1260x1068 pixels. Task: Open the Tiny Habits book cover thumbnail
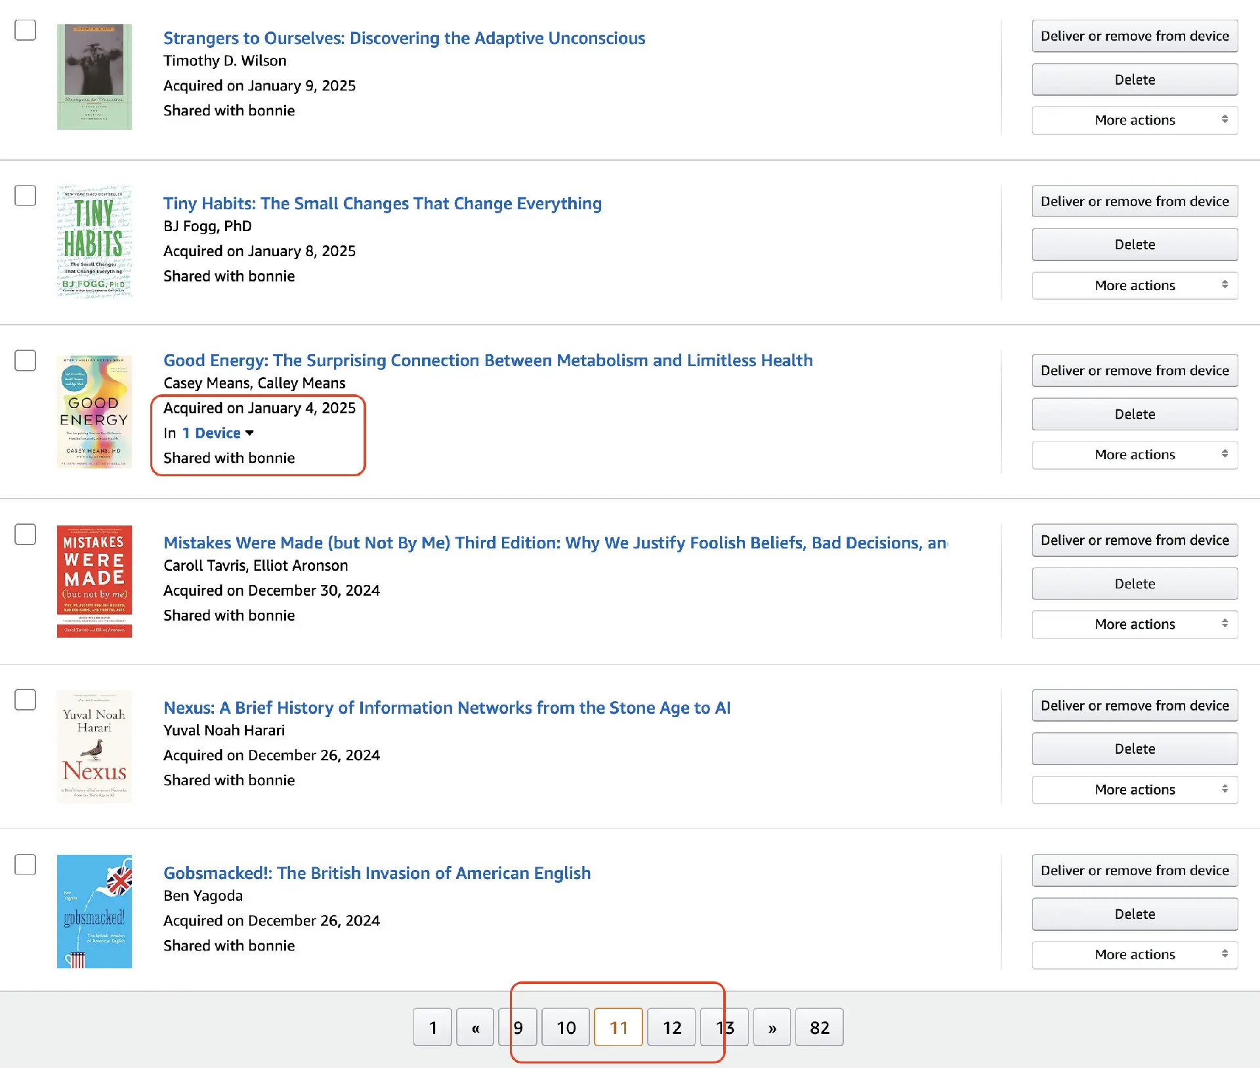click(x=94, y=243)
